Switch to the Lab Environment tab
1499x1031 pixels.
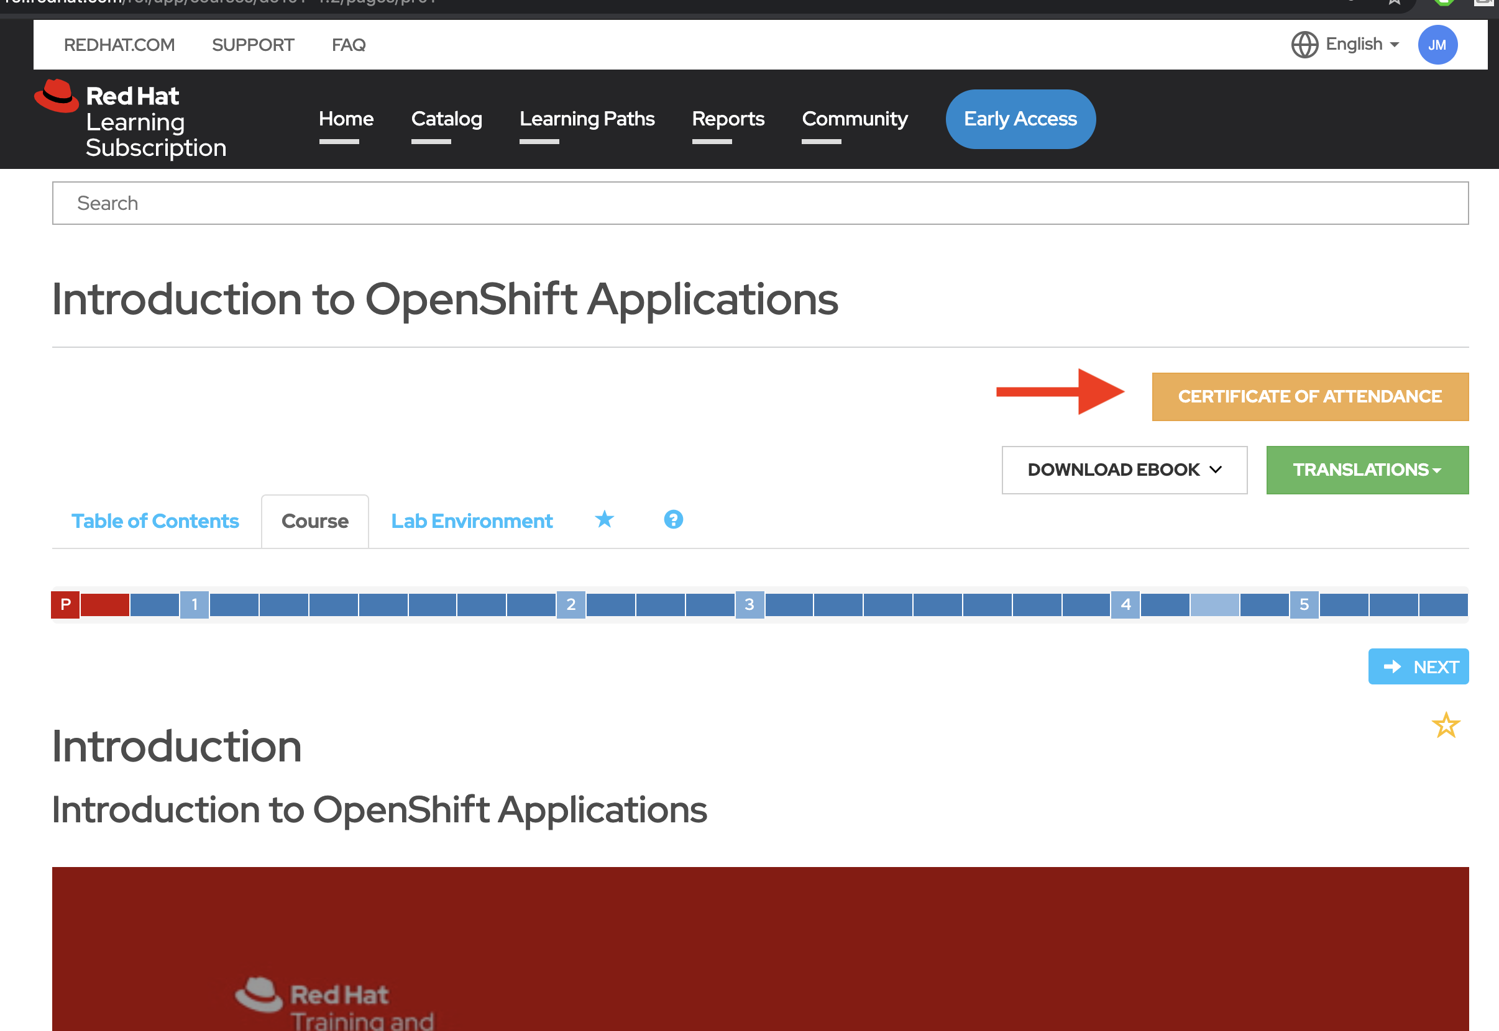click(471, 520)
